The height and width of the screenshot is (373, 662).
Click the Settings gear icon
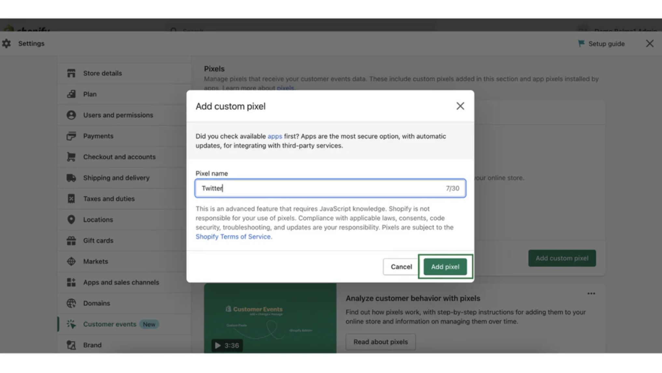(7, 43)
